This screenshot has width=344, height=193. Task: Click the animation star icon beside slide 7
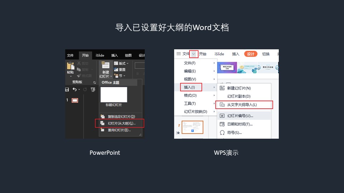coord(178,133)
